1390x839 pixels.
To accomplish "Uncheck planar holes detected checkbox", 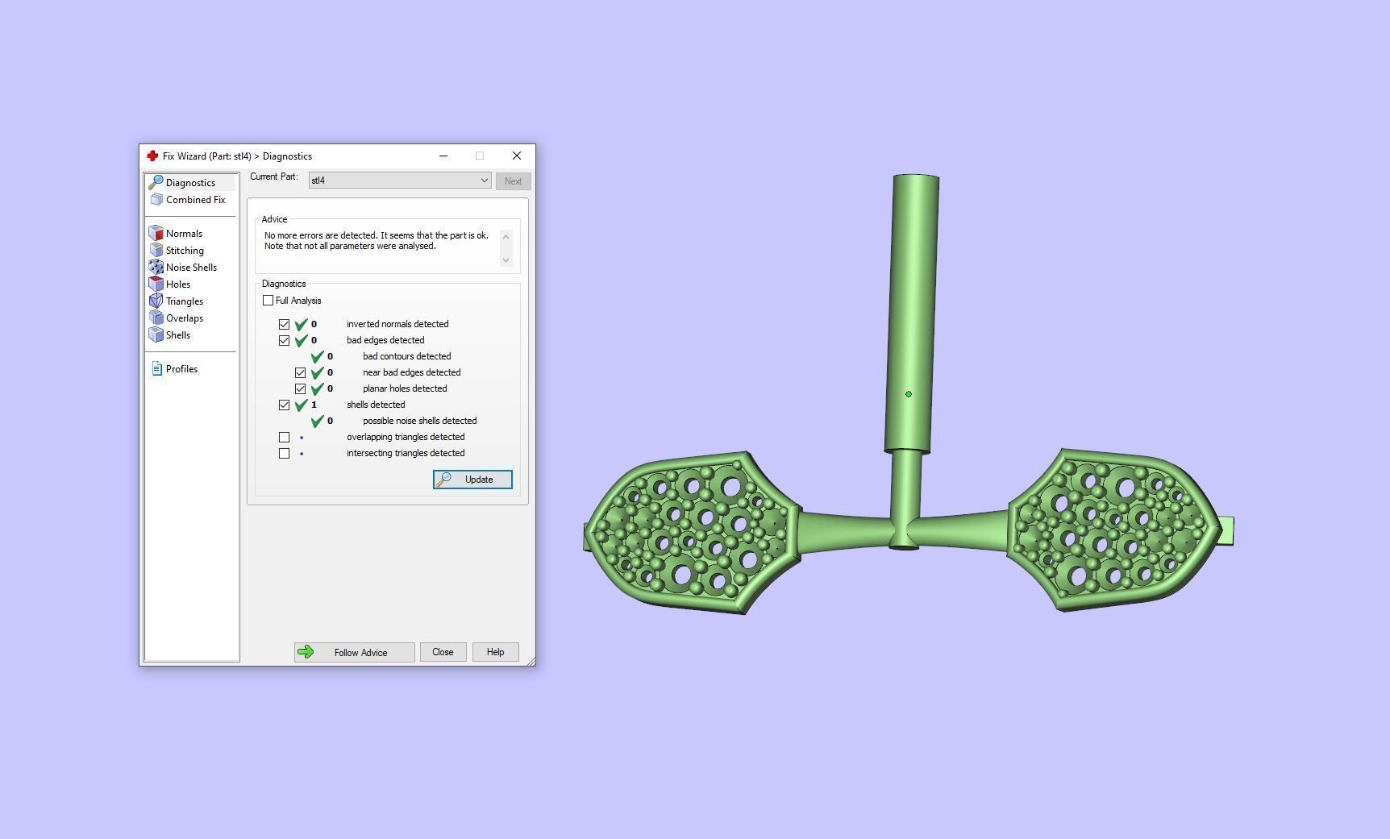I will 301,388.
